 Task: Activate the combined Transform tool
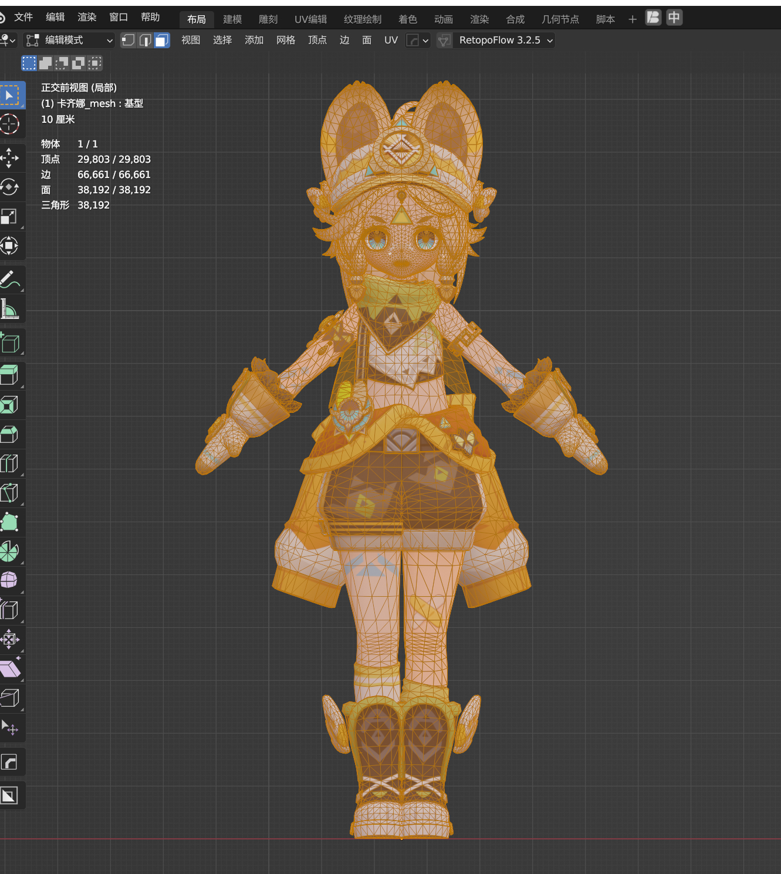[x=9, y=246]
